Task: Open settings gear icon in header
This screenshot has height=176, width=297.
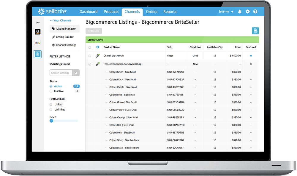Action: [247, 12]
